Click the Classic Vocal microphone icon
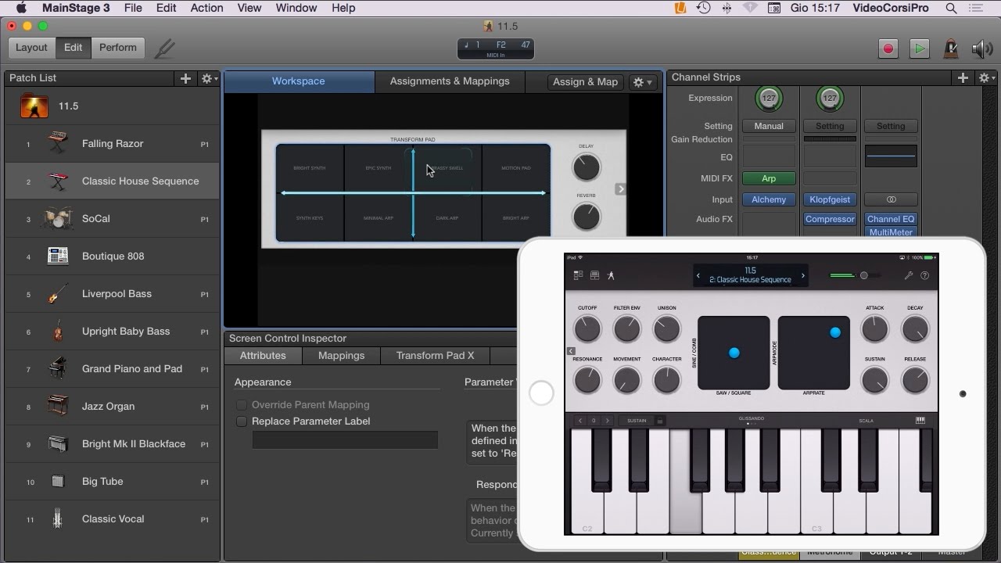Viewport: 1001px width, 563px height. (x=58, y=518)
